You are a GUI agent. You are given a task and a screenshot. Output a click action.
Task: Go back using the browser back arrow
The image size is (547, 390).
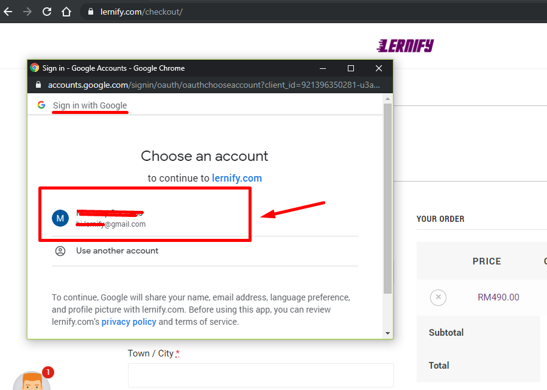(8, 12)
